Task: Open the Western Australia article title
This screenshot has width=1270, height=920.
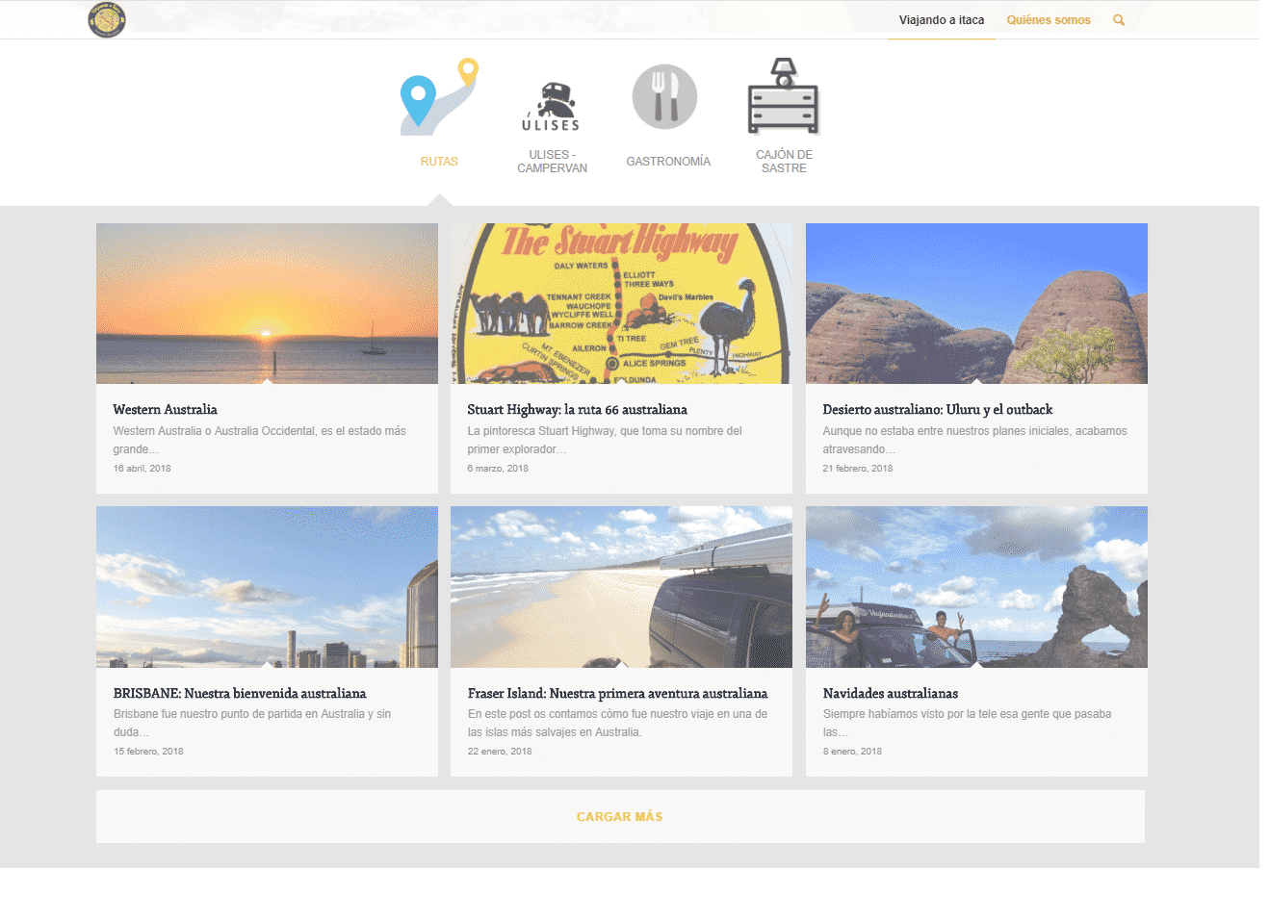Action: pos(165,410)
